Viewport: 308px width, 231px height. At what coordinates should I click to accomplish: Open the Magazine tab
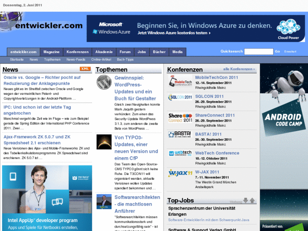coord(51,52)
